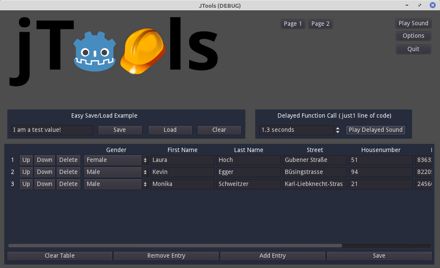Move row 1 Laura down

(x=45, y=160)
